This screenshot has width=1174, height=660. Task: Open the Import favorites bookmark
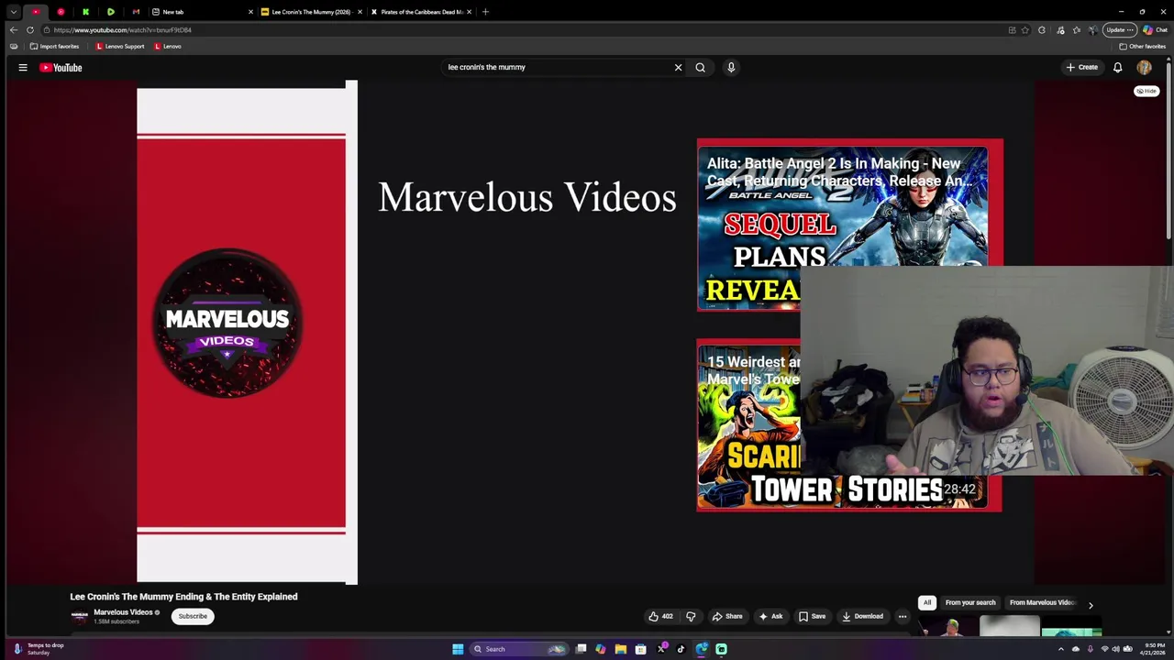point(54,46)
